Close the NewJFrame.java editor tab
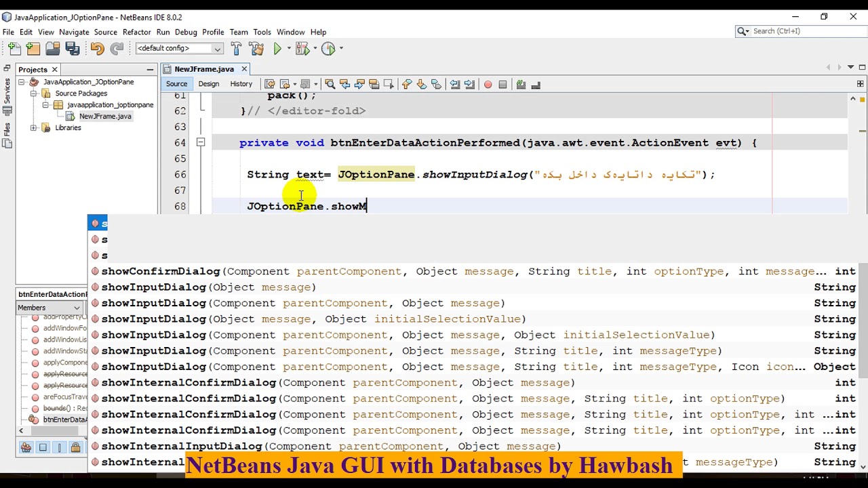Image resolution: width=868 pixels, height=488 pixels. point(244,68)
